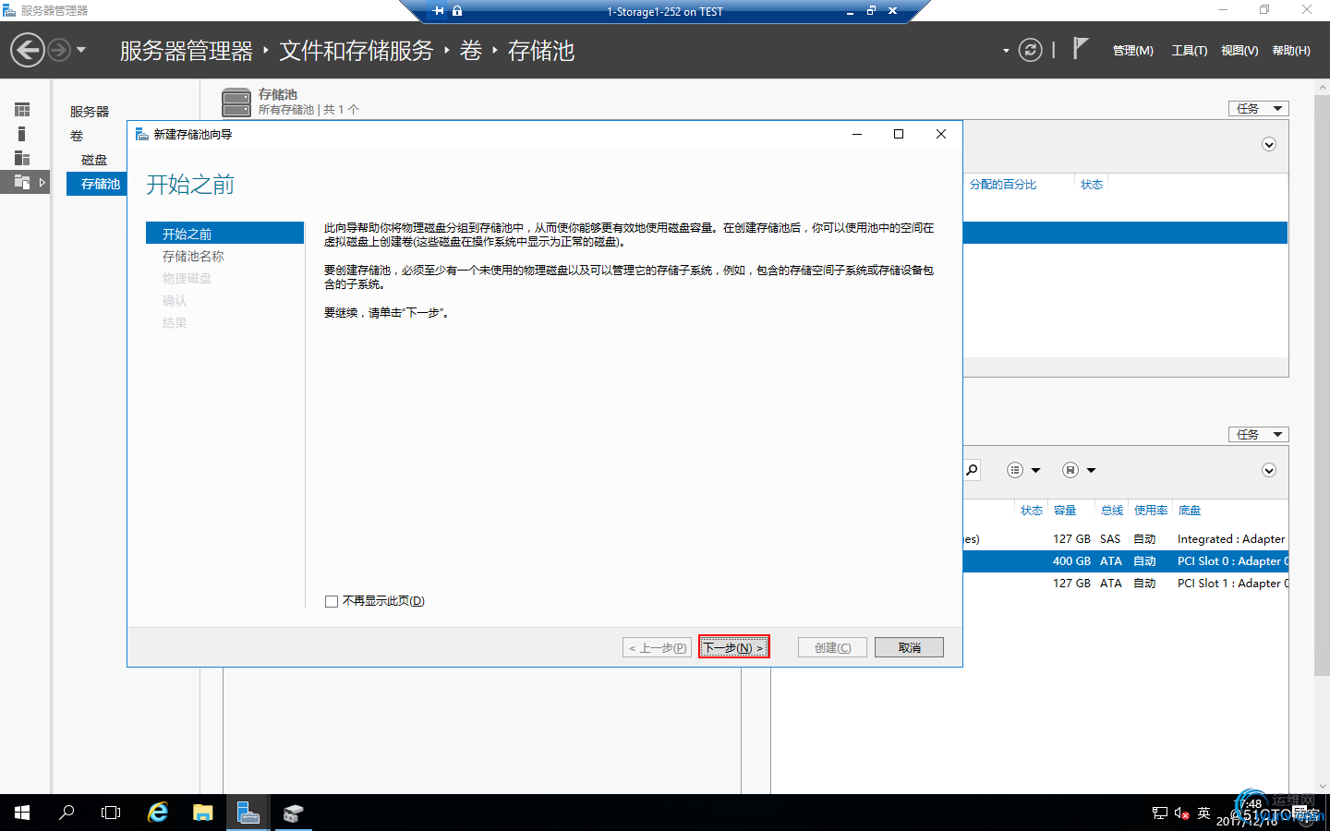
Task: Open the 视图(V) menu
Action: [1239, 51]
